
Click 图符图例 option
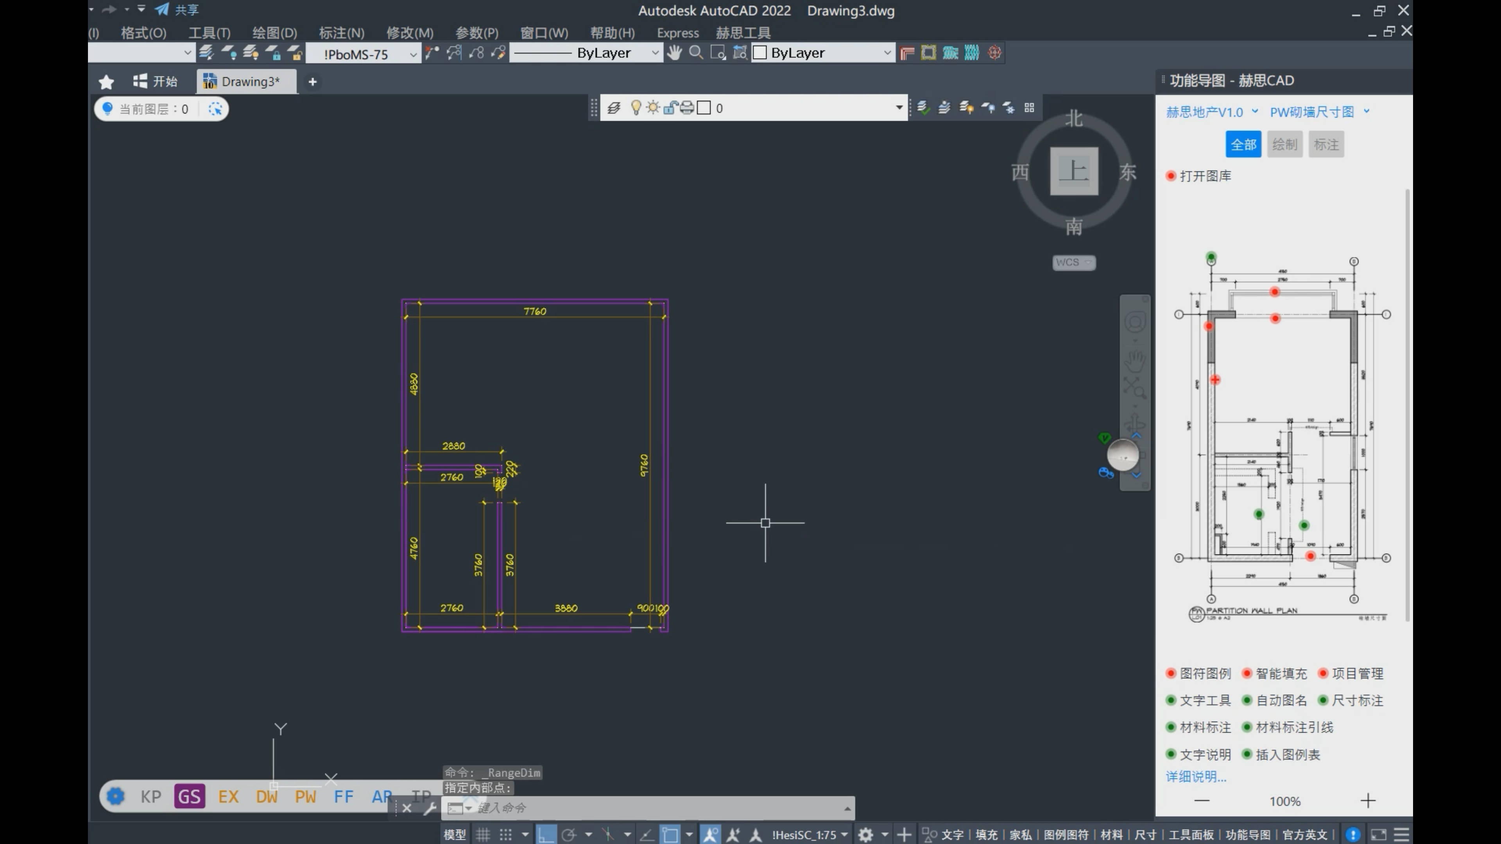coord(1199,673)
